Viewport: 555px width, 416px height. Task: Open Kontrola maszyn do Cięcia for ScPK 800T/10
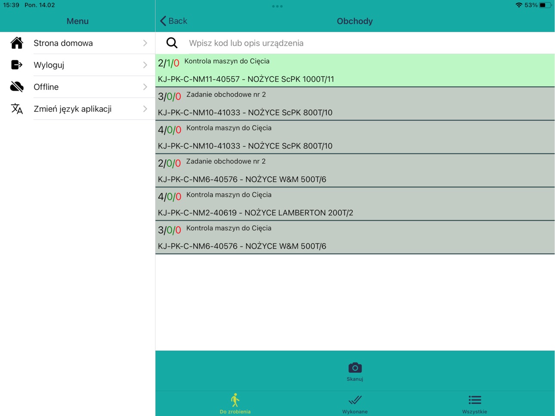[355, 137]
